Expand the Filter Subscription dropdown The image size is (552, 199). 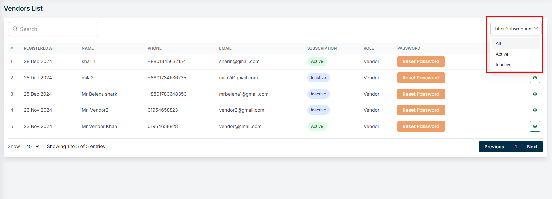(x=516, y=29)
